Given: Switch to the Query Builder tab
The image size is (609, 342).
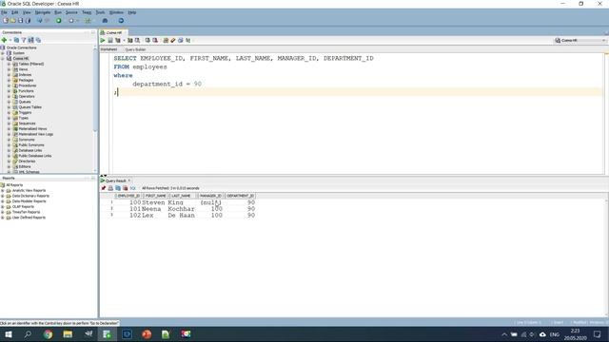Looking at the screenshot, I should click(135, 49).
